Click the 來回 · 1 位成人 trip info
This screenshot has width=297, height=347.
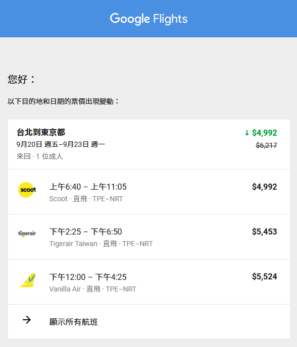(x=40, y=156)
